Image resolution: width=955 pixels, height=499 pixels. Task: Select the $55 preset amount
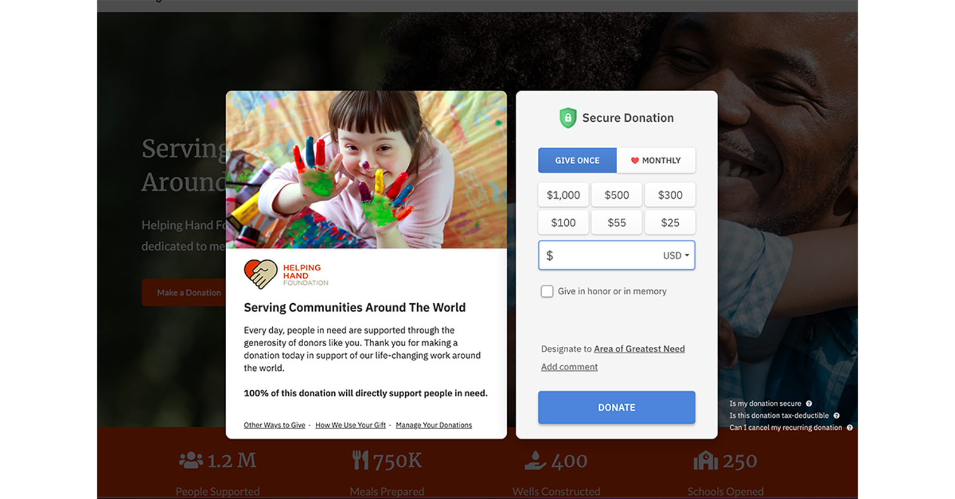(x=617, y=223)
